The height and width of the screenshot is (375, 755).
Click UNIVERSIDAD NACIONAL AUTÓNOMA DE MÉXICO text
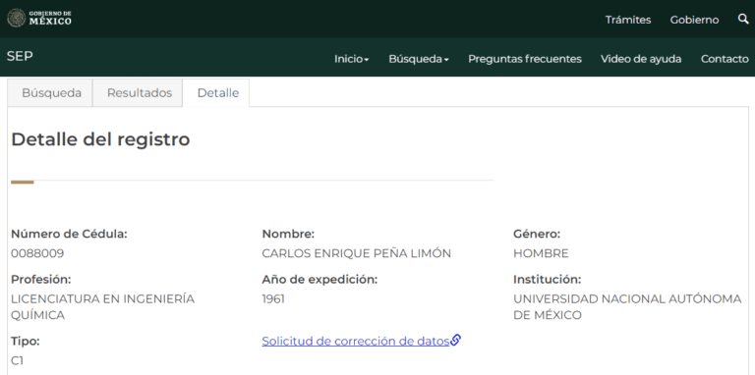click(x=627, y=306)
